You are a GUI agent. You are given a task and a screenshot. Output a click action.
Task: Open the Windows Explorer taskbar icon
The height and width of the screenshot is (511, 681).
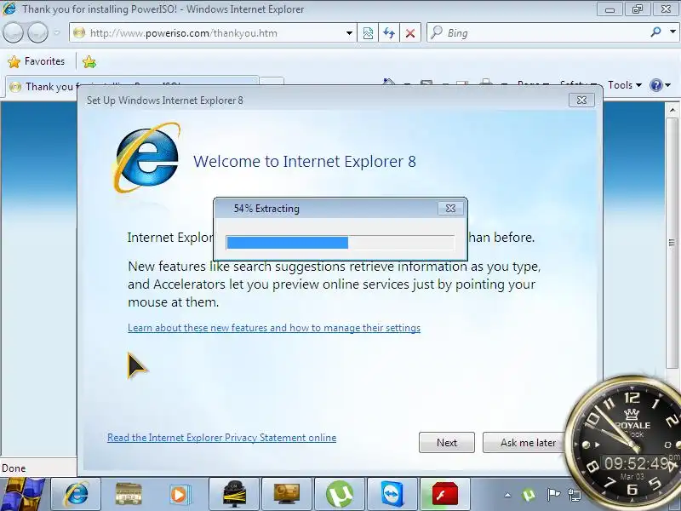(x=129, y=495)
